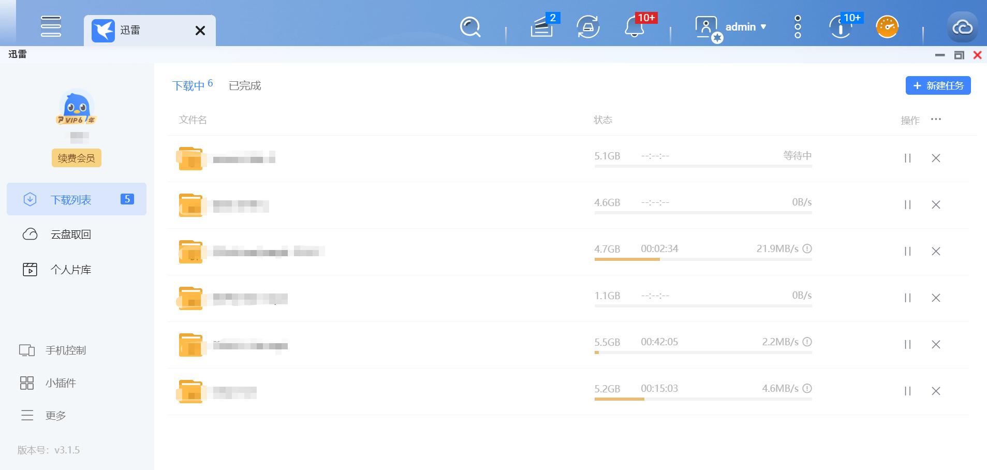The height and width of the screenshot is (470, 987).
Task: Open the external devices sync icon
Action: (x=588, y=27)
